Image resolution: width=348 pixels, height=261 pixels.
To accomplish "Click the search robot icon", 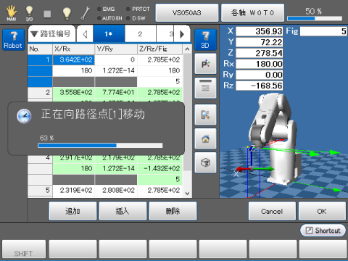I will tap(205, 115).
